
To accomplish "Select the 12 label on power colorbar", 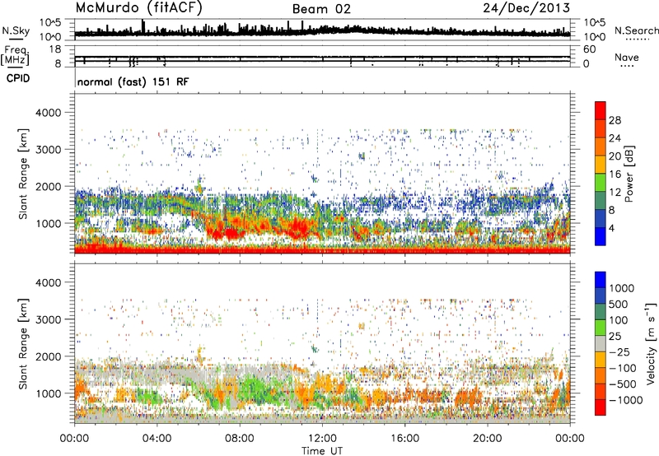I will tap(615, 193).
